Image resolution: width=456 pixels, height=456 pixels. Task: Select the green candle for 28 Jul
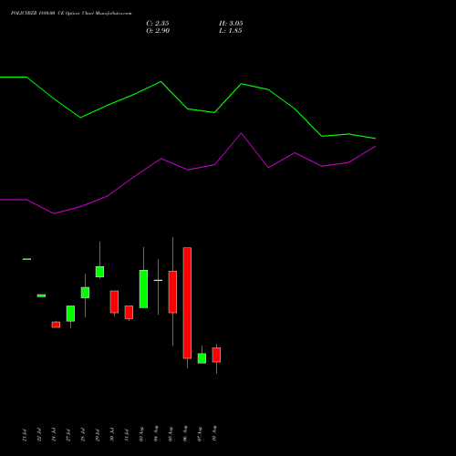85,293
